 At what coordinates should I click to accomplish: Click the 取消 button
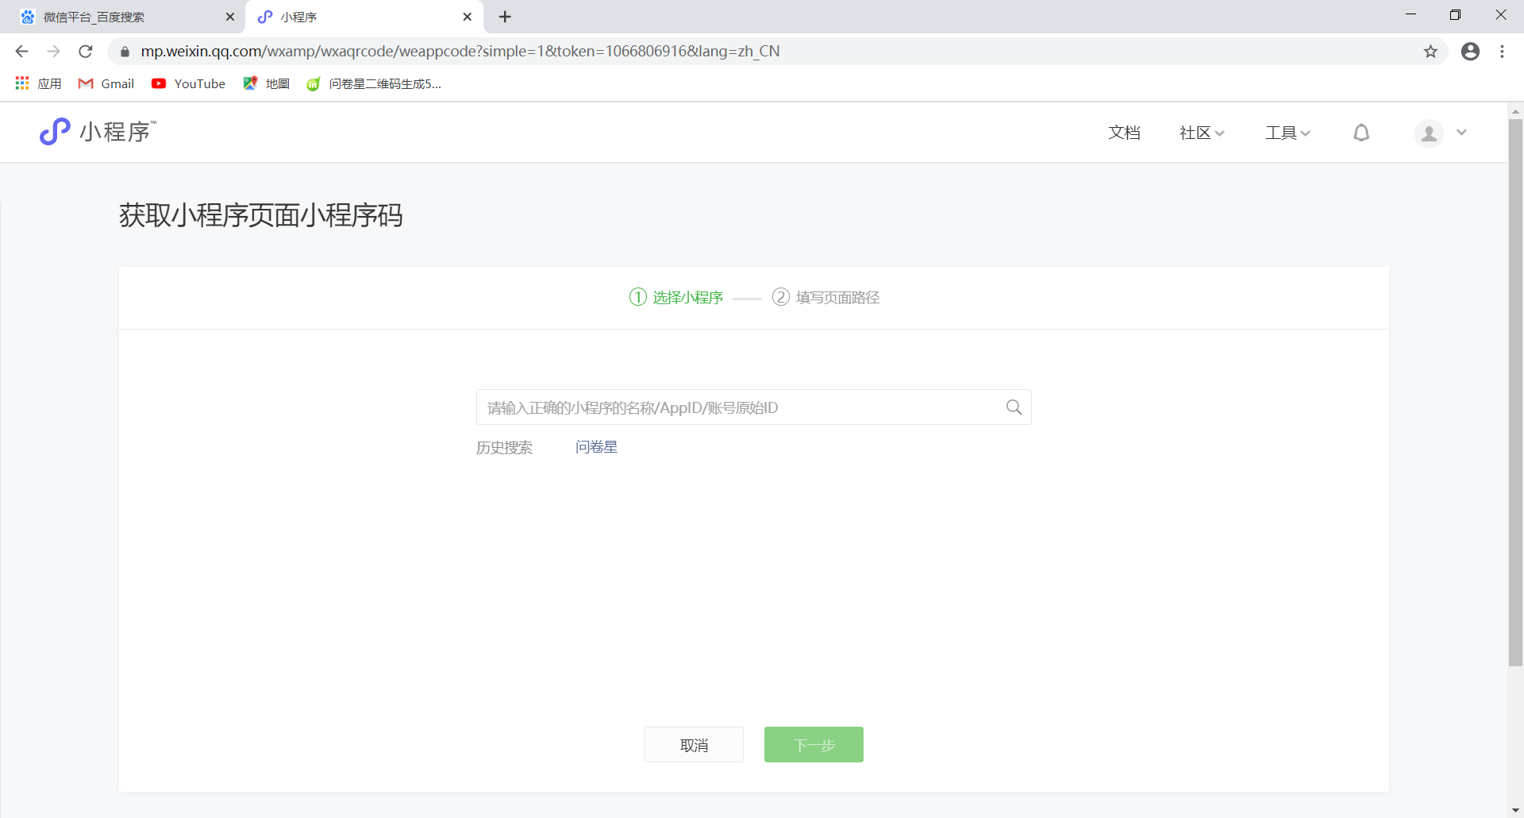[x=694, y=745]
